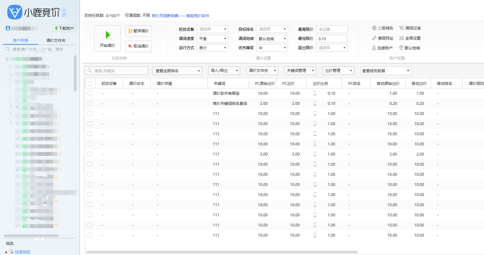Click the 最高限价 input field

332,29
